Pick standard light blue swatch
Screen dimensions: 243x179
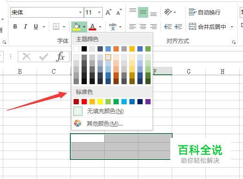click(124, 101)
